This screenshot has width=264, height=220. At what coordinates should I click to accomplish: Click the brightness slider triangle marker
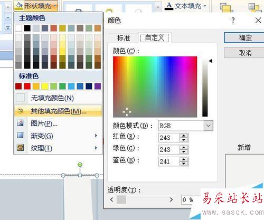coord(211,61)
